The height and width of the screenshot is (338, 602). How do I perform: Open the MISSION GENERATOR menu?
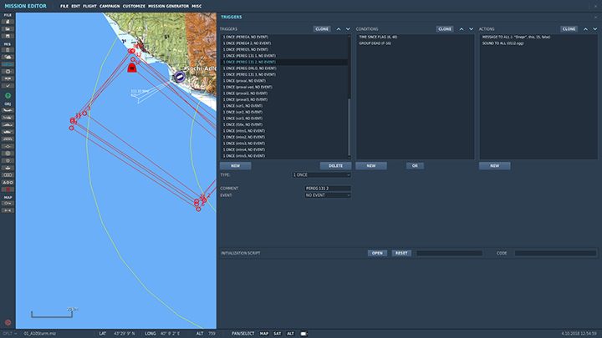[170, 6]
